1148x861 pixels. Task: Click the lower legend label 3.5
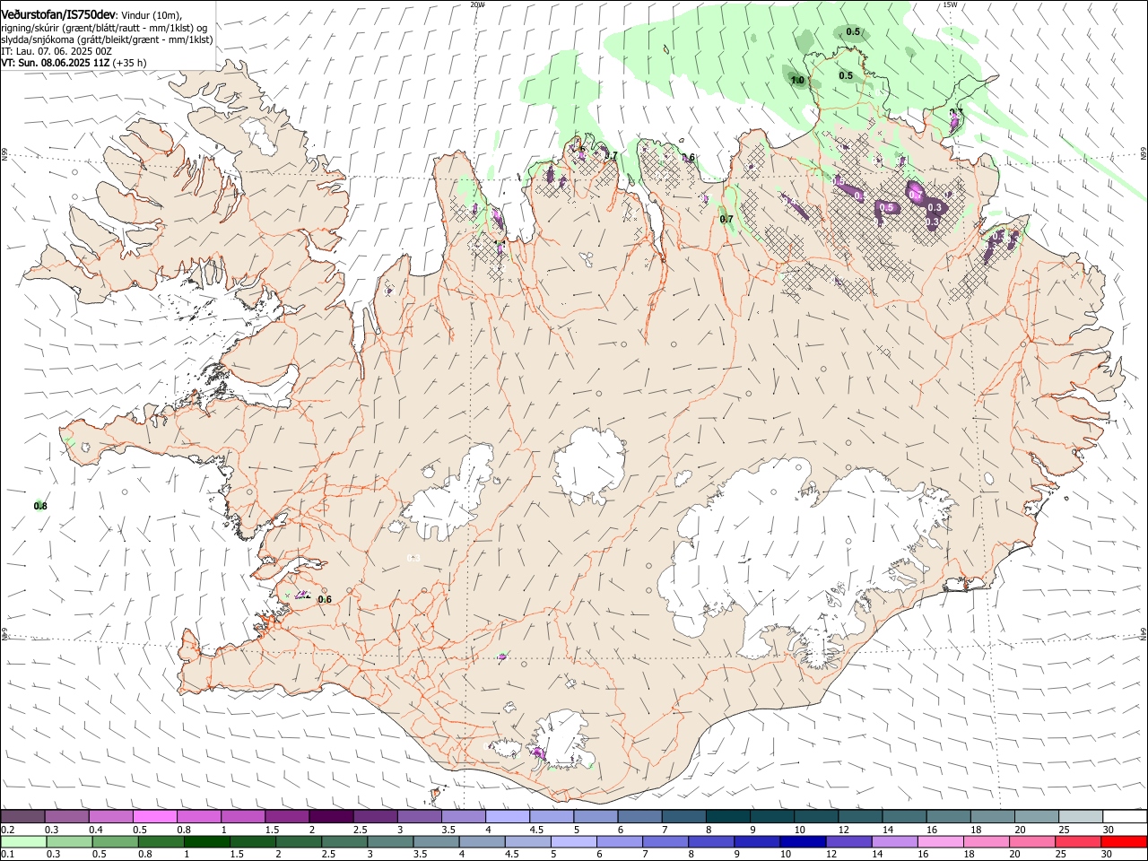(x=420, y=855)
